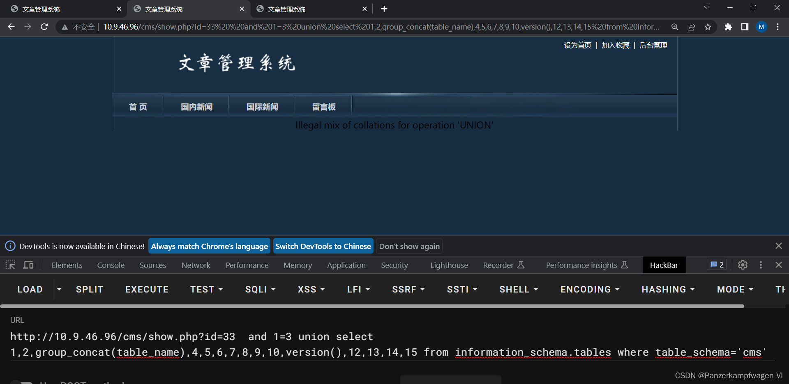
Task: Open Chrome's three-dot menu
Action: [777, 27]
